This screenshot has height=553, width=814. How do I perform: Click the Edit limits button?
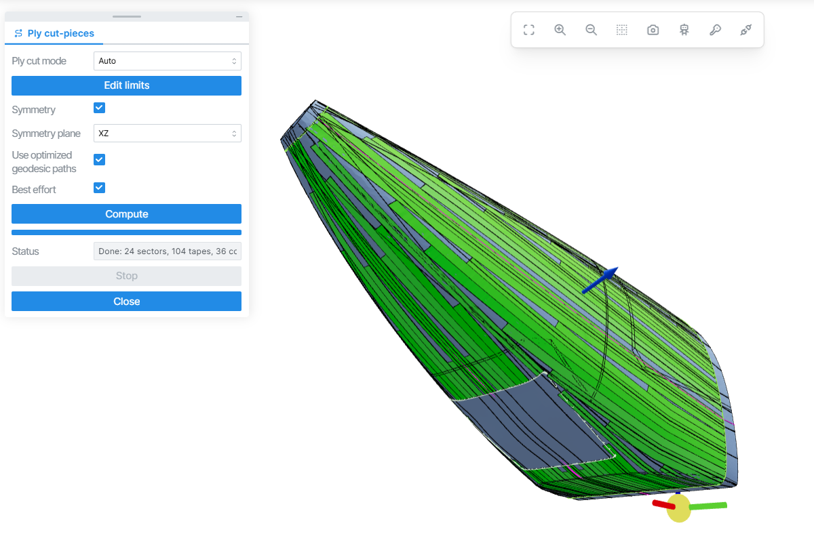coord(126,85)
